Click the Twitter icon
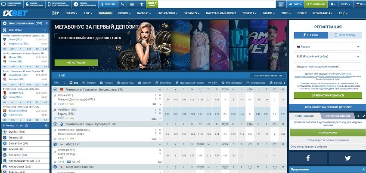Viewport: 366px width, 173px height. tap(348, 158)
